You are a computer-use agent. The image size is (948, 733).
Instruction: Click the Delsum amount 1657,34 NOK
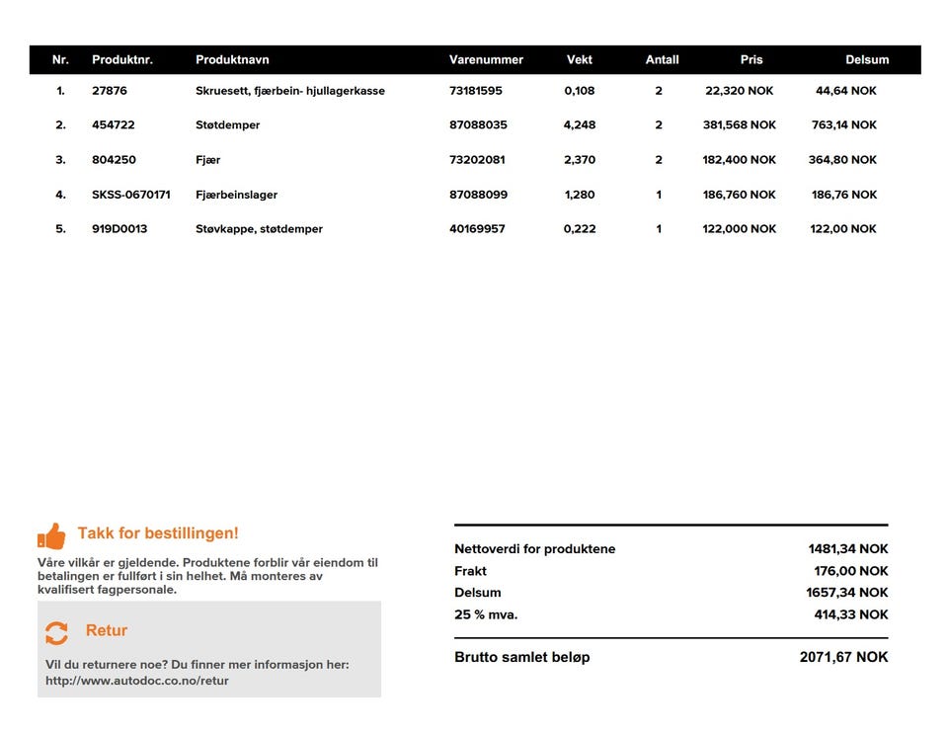846,593
